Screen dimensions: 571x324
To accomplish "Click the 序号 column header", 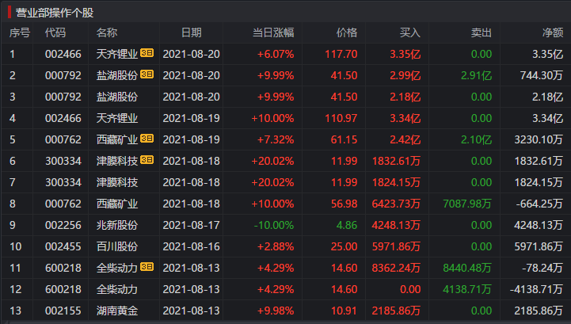I will (x=20, y=32).
